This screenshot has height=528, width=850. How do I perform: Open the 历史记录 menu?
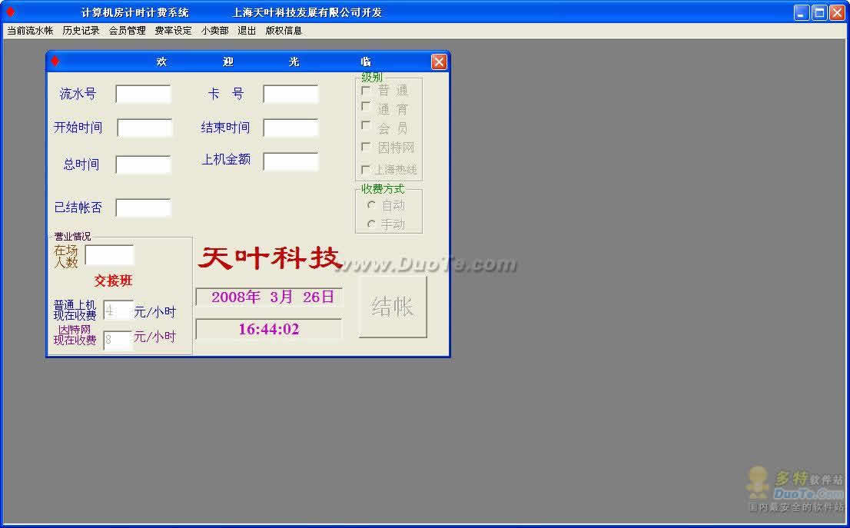81,31
